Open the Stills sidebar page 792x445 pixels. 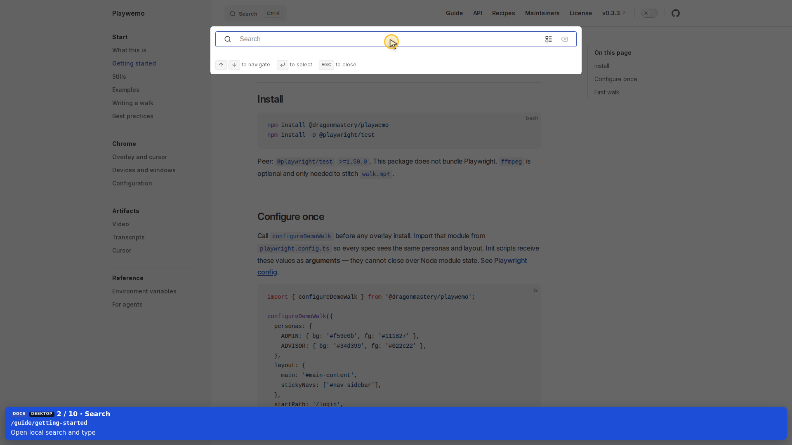click(x=119, y=77)
